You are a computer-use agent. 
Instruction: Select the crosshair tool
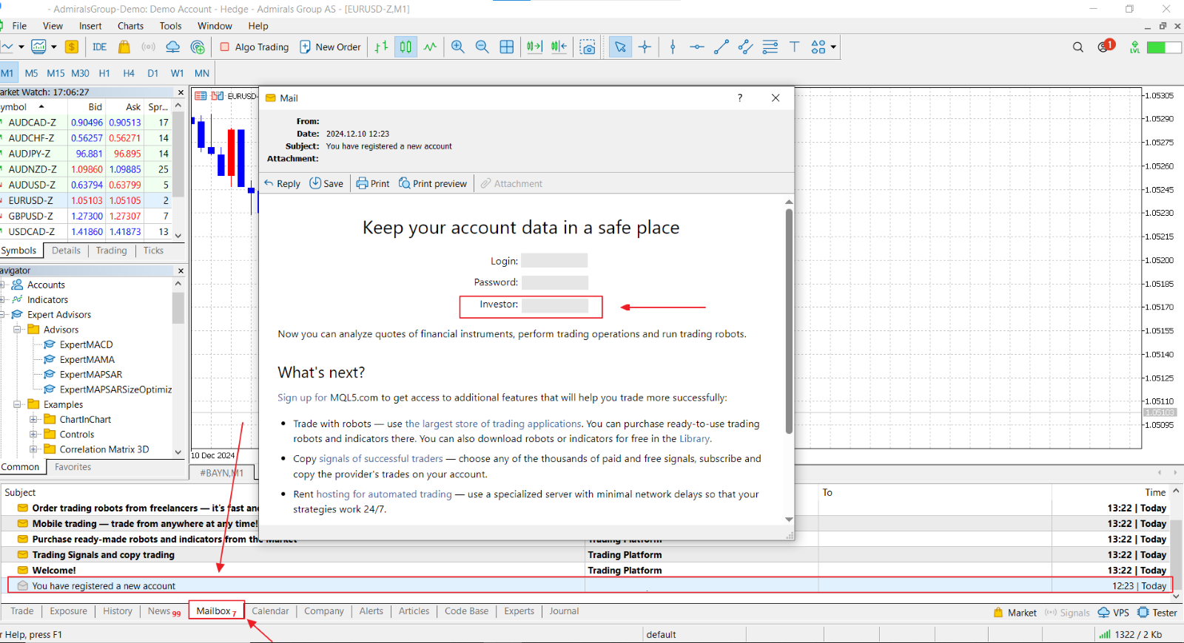(645, 47)
